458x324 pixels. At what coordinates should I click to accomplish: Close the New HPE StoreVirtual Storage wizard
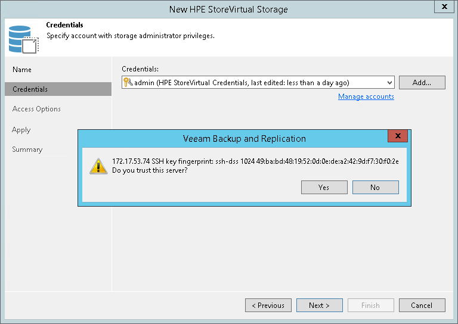pyautogui.click(x=444, y=7)
